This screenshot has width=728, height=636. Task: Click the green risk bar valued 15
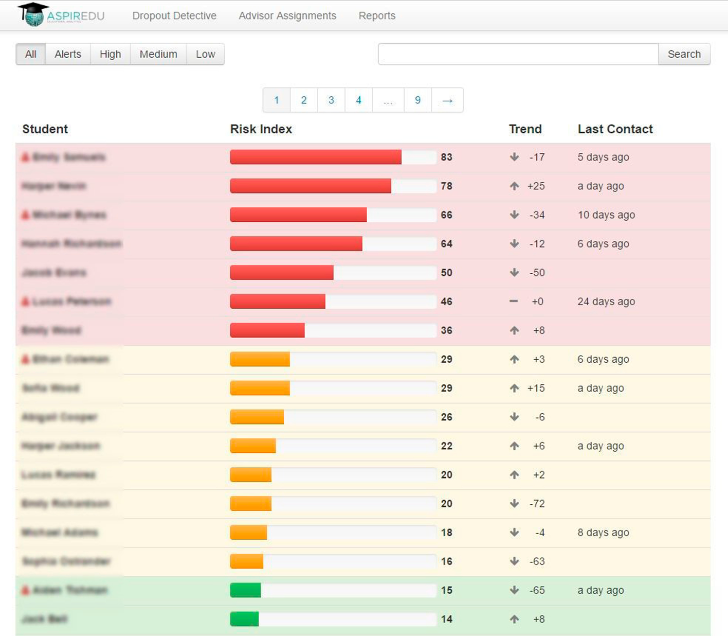[246, 590]
